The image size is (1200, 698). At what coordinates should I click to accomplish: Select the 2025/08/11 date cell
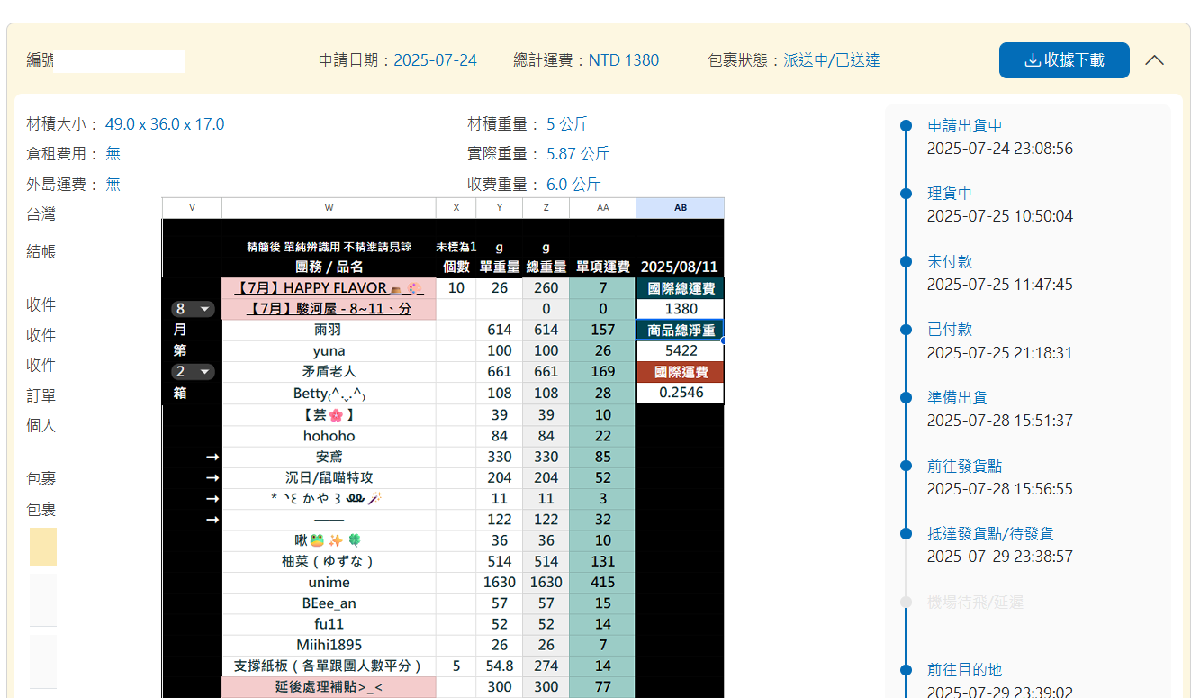[681, 267]
